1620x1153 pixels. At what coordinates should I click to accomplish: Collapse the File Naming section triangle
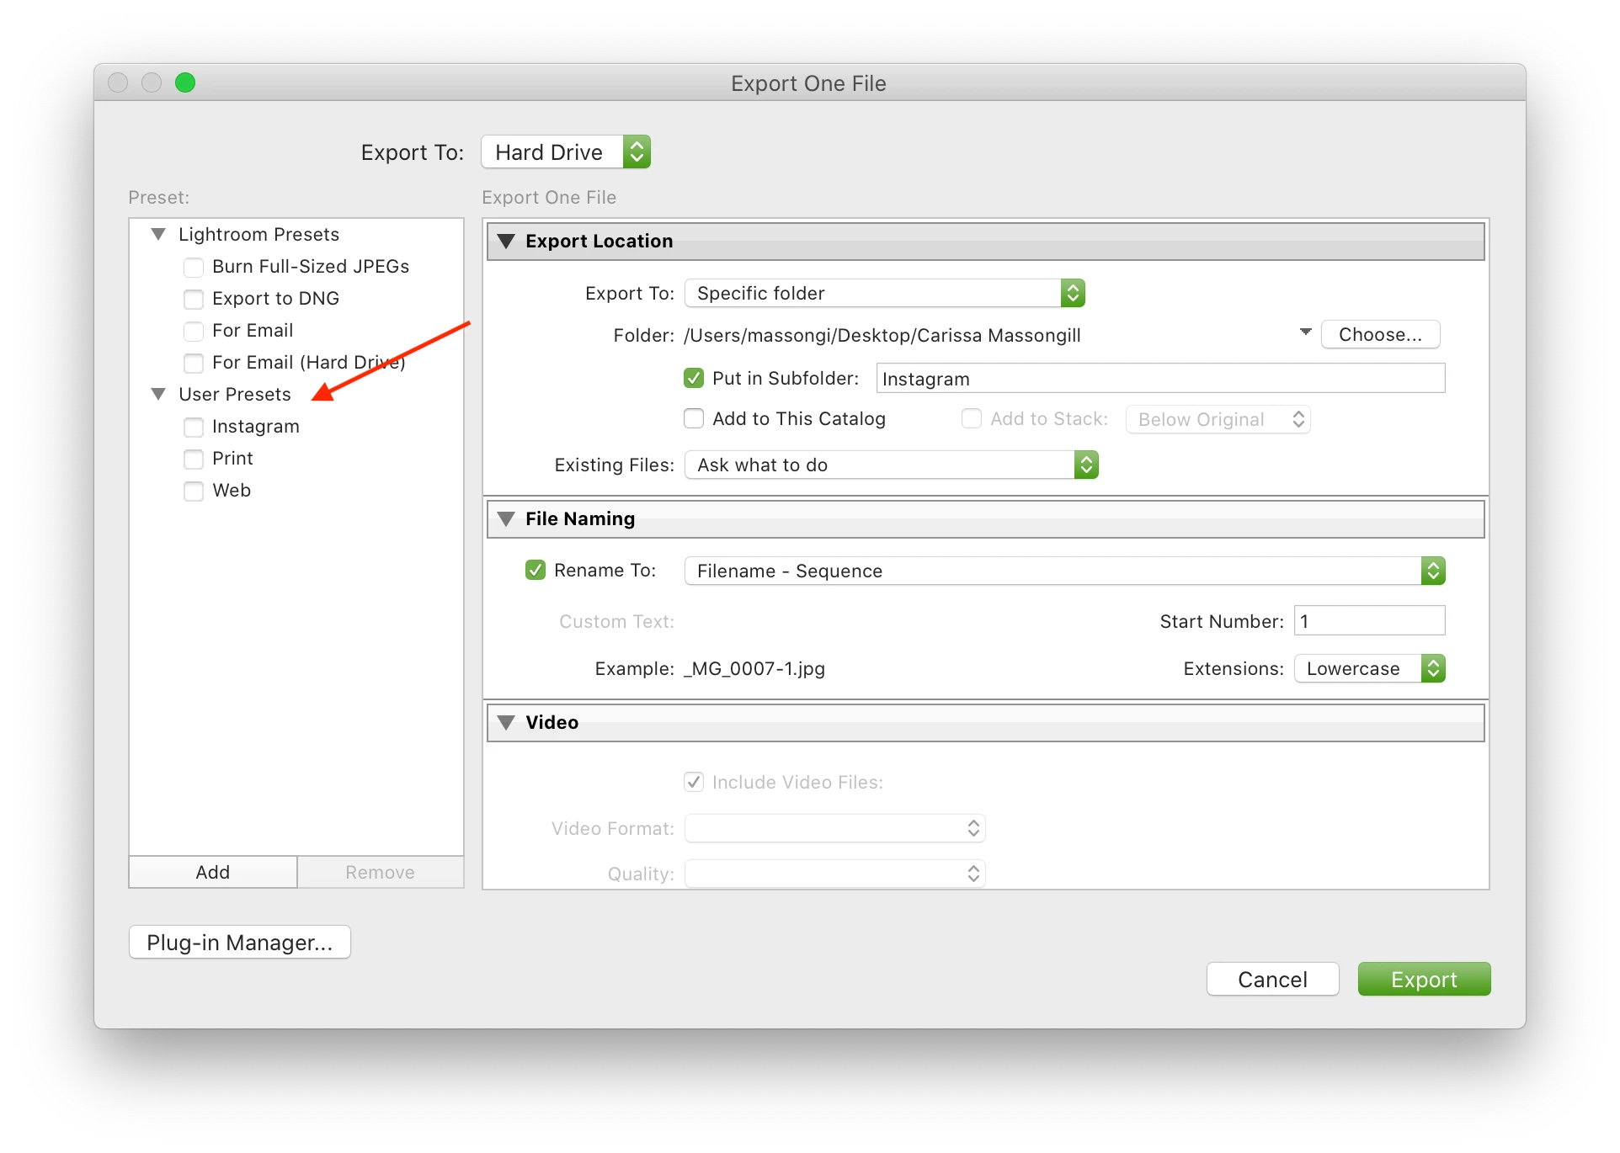click(x=506, y=519)
